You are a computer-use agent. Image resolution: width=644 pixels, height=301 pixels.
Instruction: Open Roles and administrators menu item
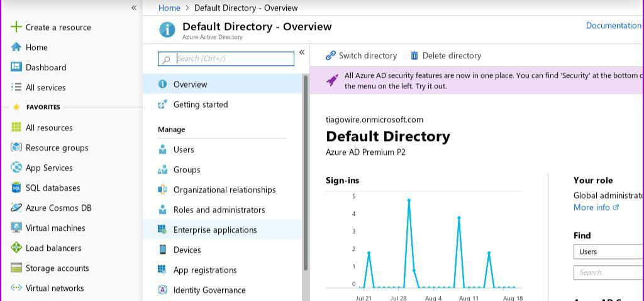click(x=222, y=209)
